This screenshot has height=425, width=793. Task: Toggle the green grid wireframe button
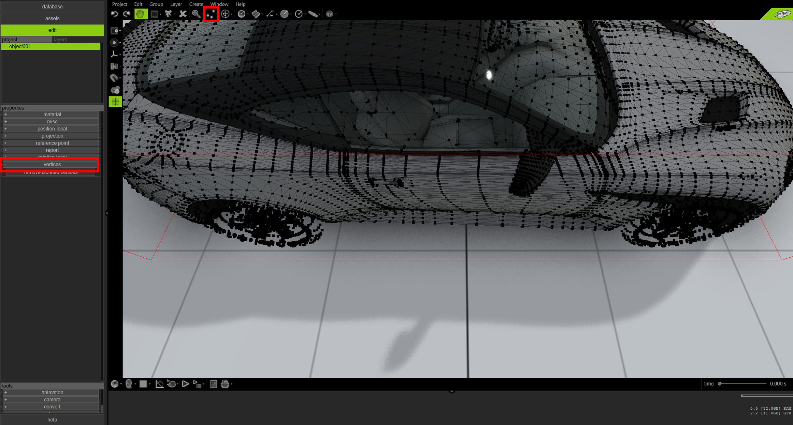[115, 102]
